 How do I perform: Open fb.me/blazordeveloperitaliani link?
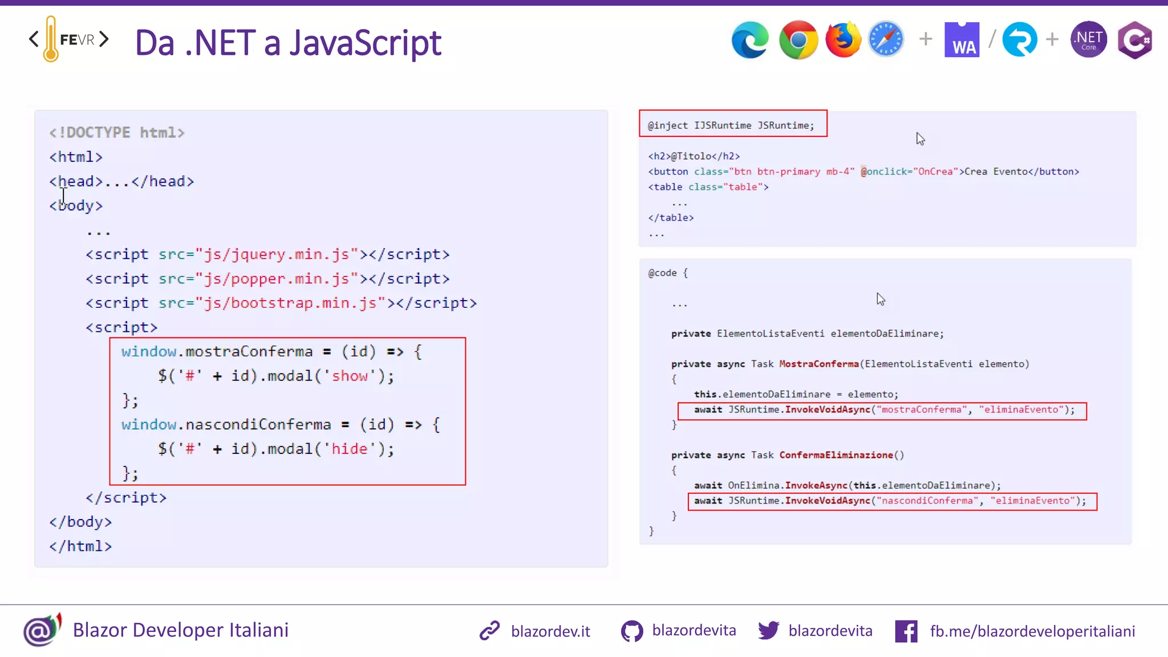(1032, 631)
